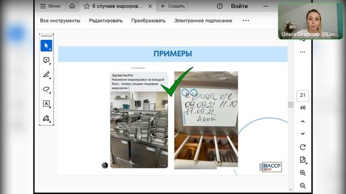Screen dimensions: 346x194
Task: Click the total page count 46
Action: pos(303,108)
